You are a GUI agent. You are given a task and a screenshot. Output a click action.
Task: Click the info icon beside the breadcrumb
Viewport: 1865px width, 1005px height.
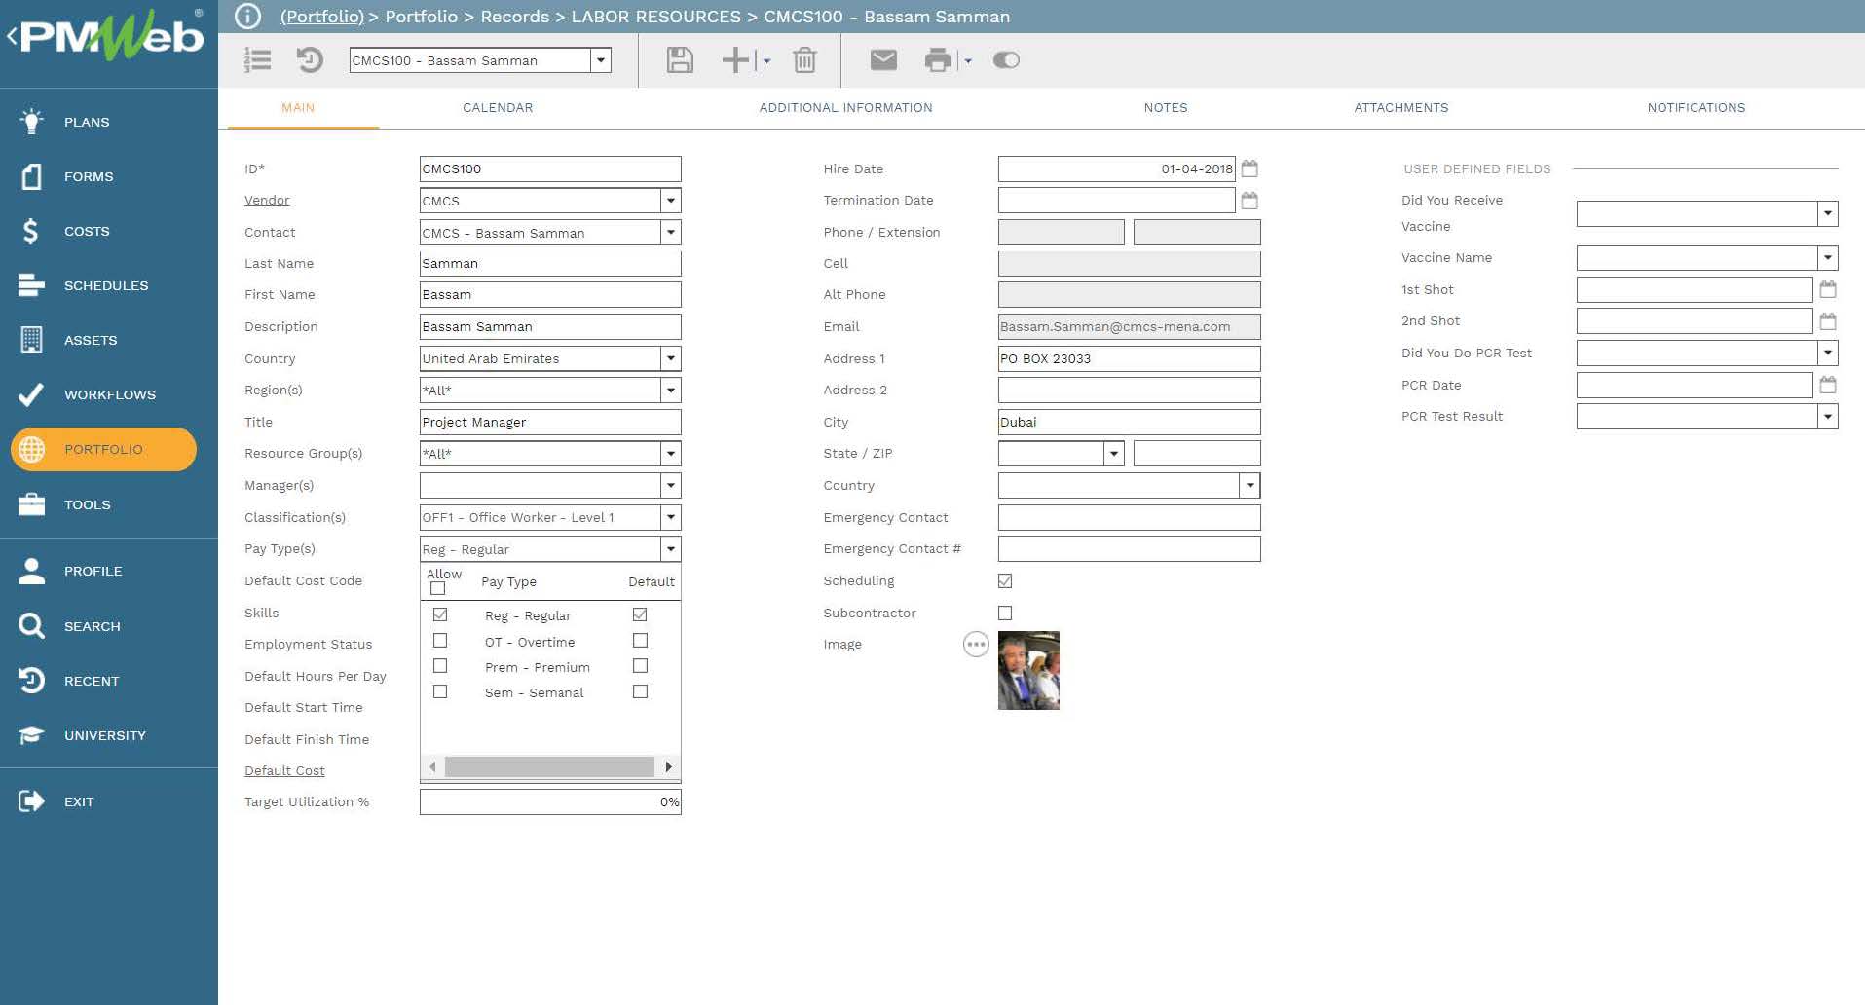tap(248, 17)
